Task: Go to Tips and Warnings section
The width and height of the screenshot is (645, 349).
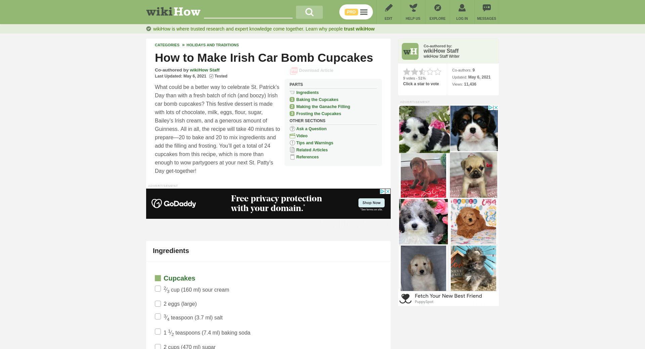Action: (315, 143)
